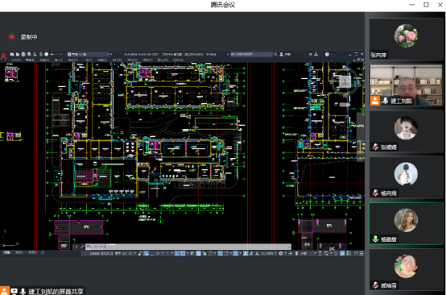This screenshot has width=446, height=295.
Task: Open the first AutoCAD menu bar item
Action: [x=15, y=60]
